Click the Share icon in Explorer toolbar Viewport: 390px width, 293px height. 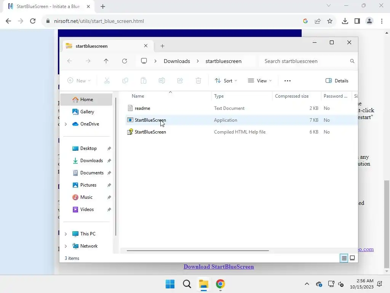180,81
